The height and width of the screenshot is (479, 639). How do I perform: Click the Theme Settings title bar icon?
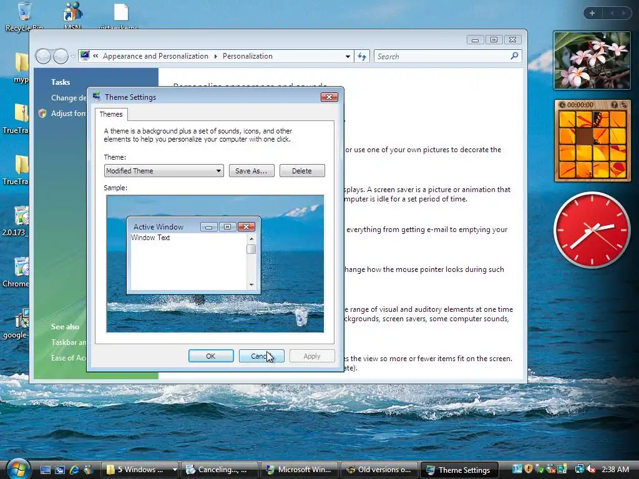[97, 97]
